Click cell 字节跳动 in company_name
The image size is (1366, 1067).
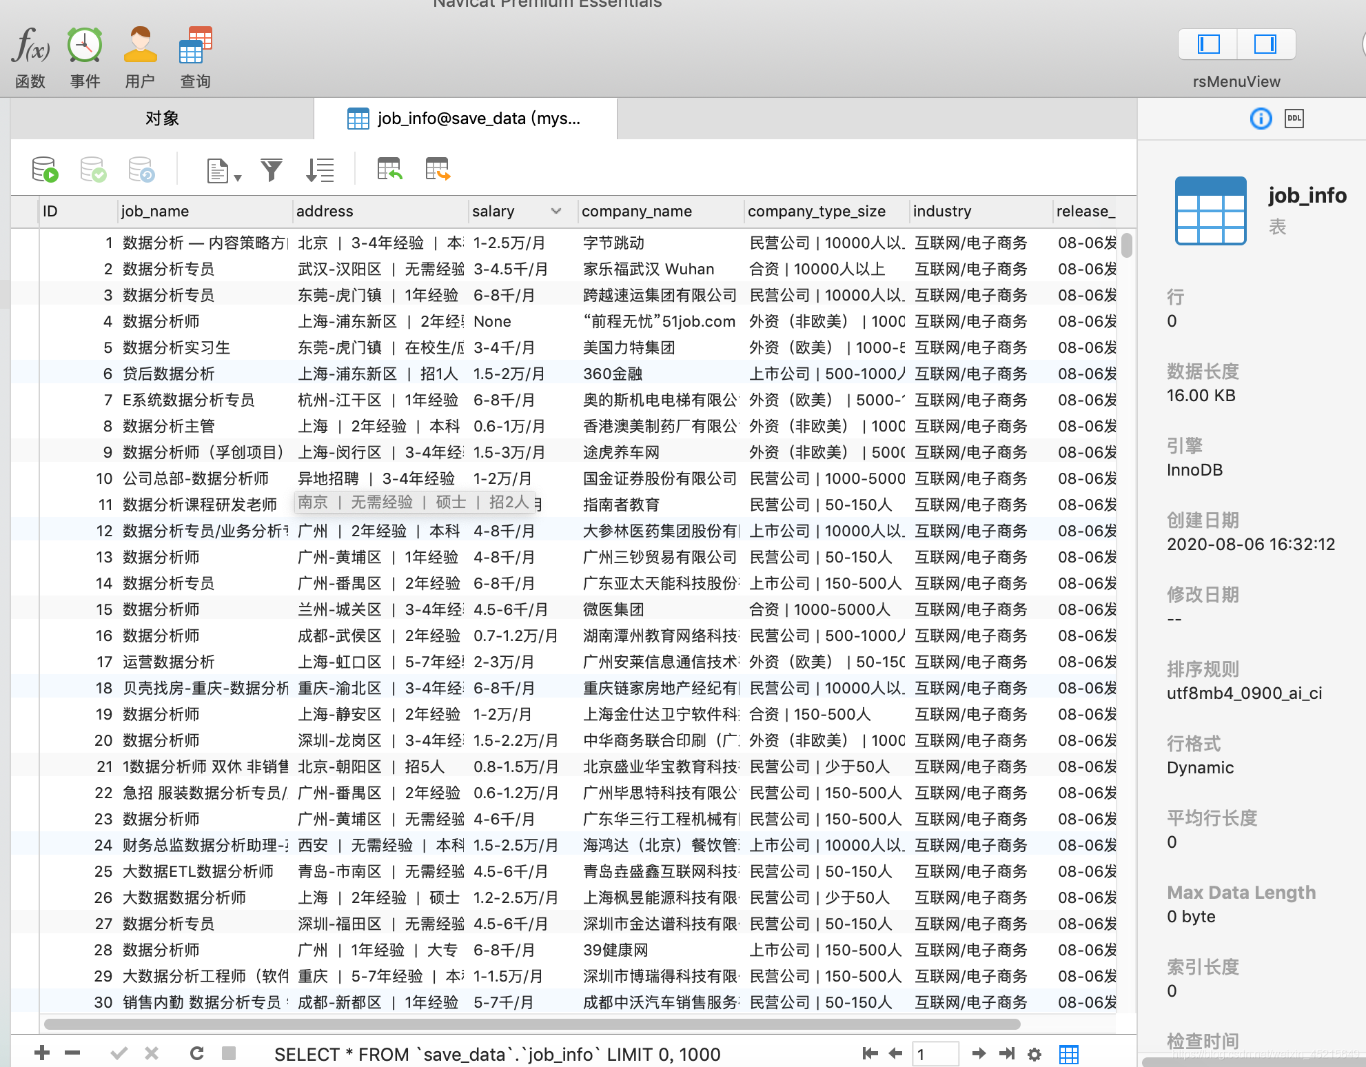tap(613, 243)
